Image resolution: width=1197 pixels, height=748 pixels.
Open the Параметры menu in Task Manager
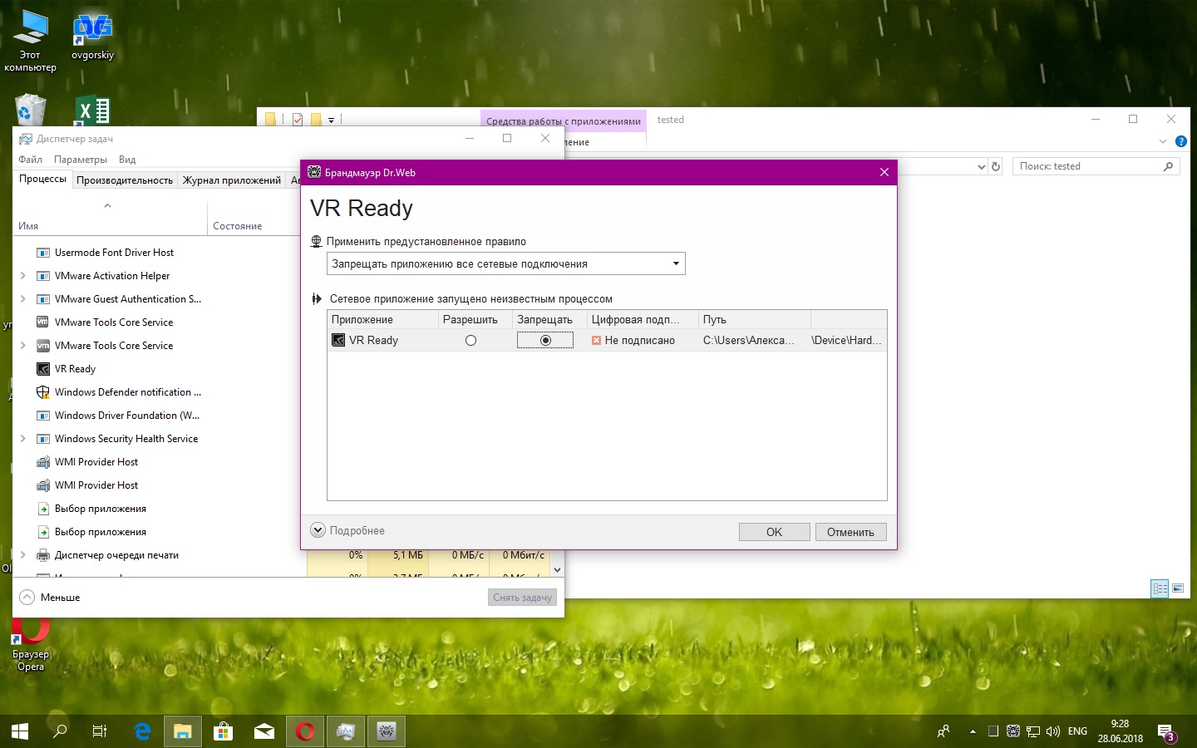(x=80, y=160)
